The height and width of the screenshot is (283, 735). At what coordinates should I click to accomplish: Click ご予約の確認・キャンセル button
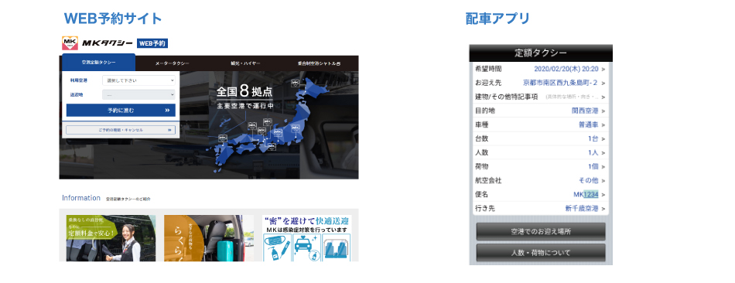click(x=121, y=130)
